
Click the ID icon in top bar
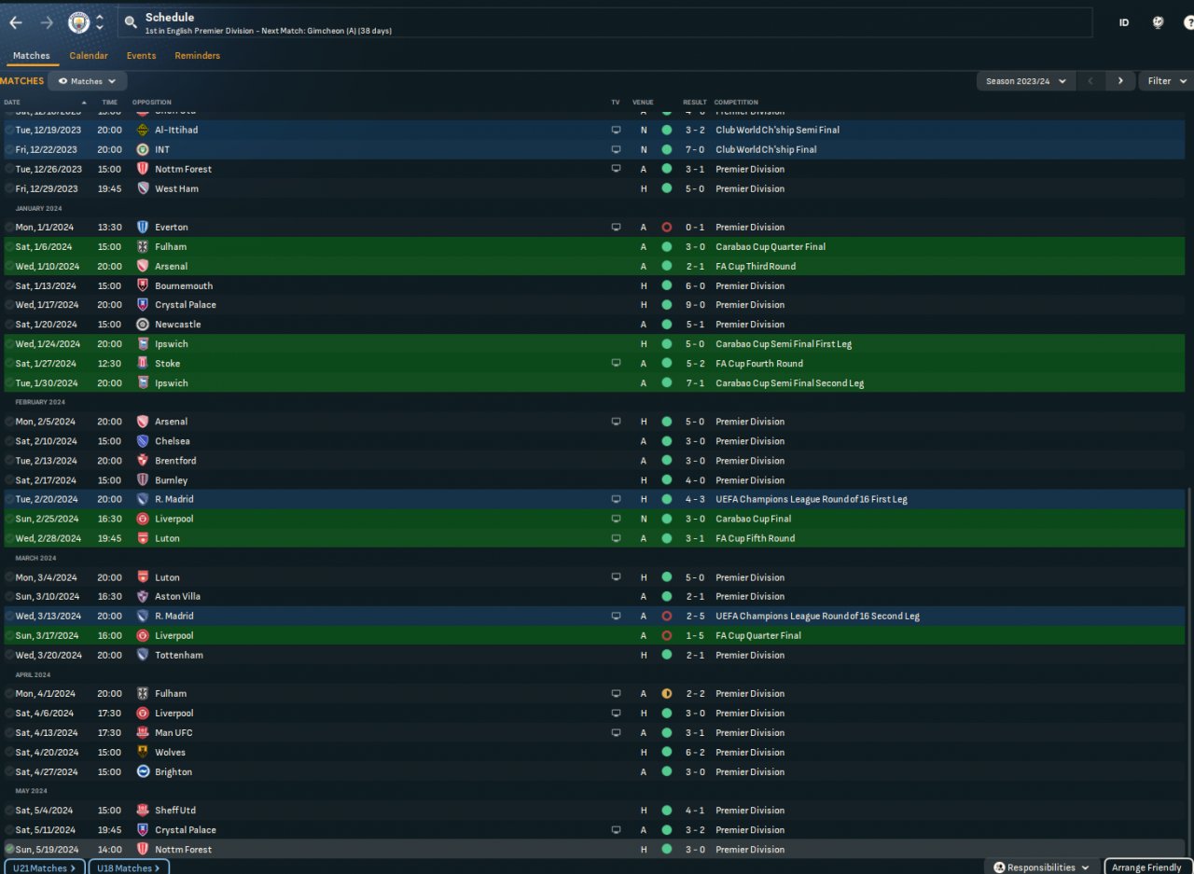coord(1124,22)
